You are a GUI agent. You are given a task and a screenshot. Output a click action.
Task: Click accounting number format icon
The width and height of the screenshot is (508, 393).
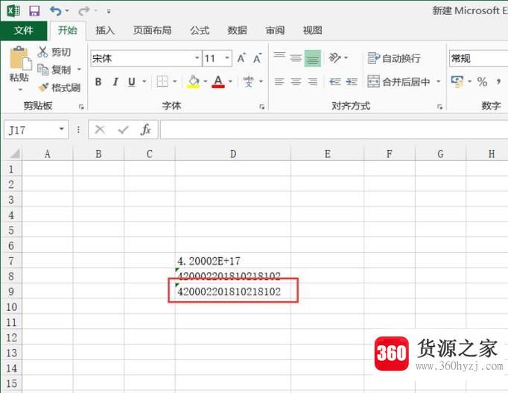pos(457,81)
